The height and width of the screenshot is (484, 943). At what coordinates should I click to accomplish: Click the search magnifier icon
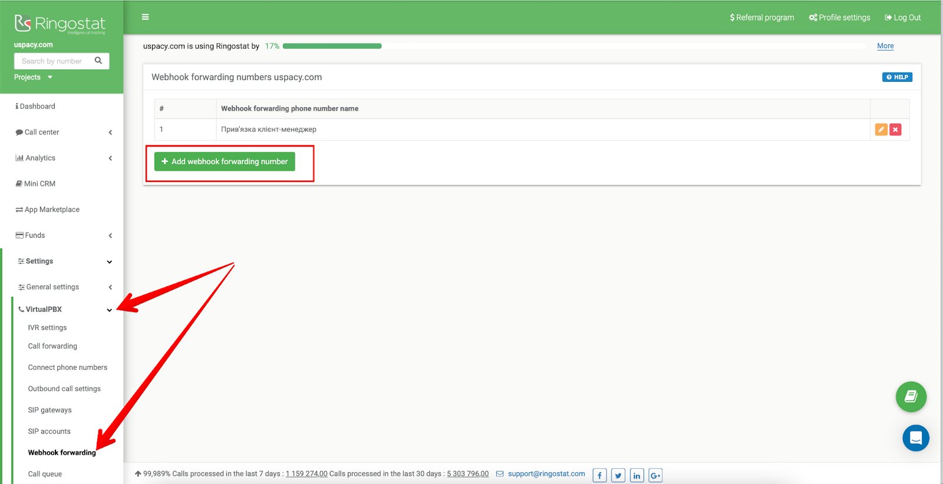[x=98, y=61]
